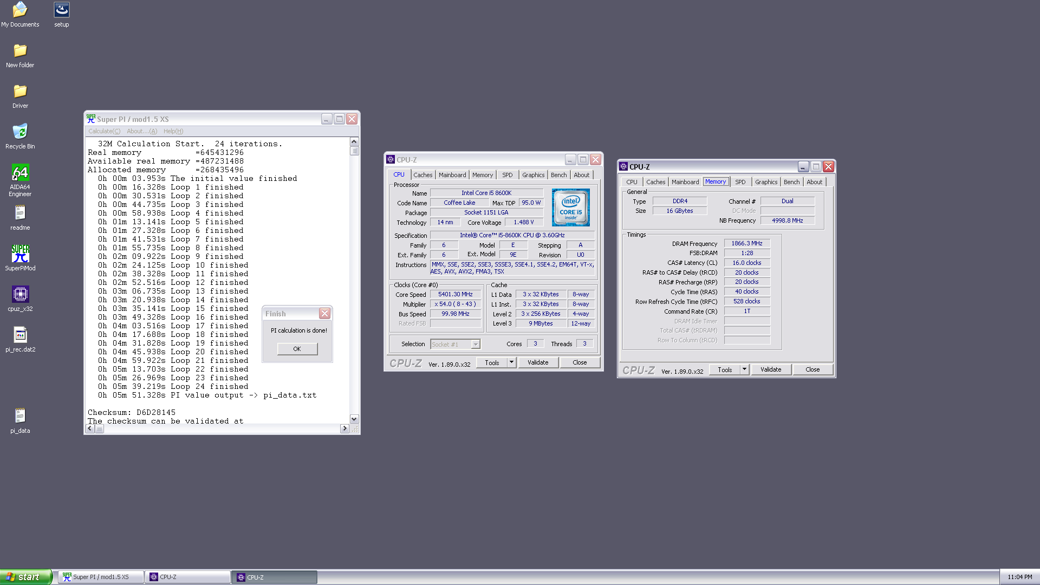The width and height of the screenshot is (1040, 585).
Task: Open the Windows start button
Action: [26, 577]
